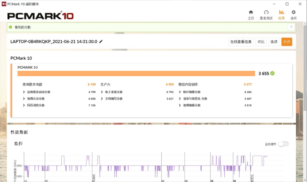Viewport: 307px width, 182px height.
Task: Click the PCMark 10 app icon in title bar
Action: tap(4, 4)
